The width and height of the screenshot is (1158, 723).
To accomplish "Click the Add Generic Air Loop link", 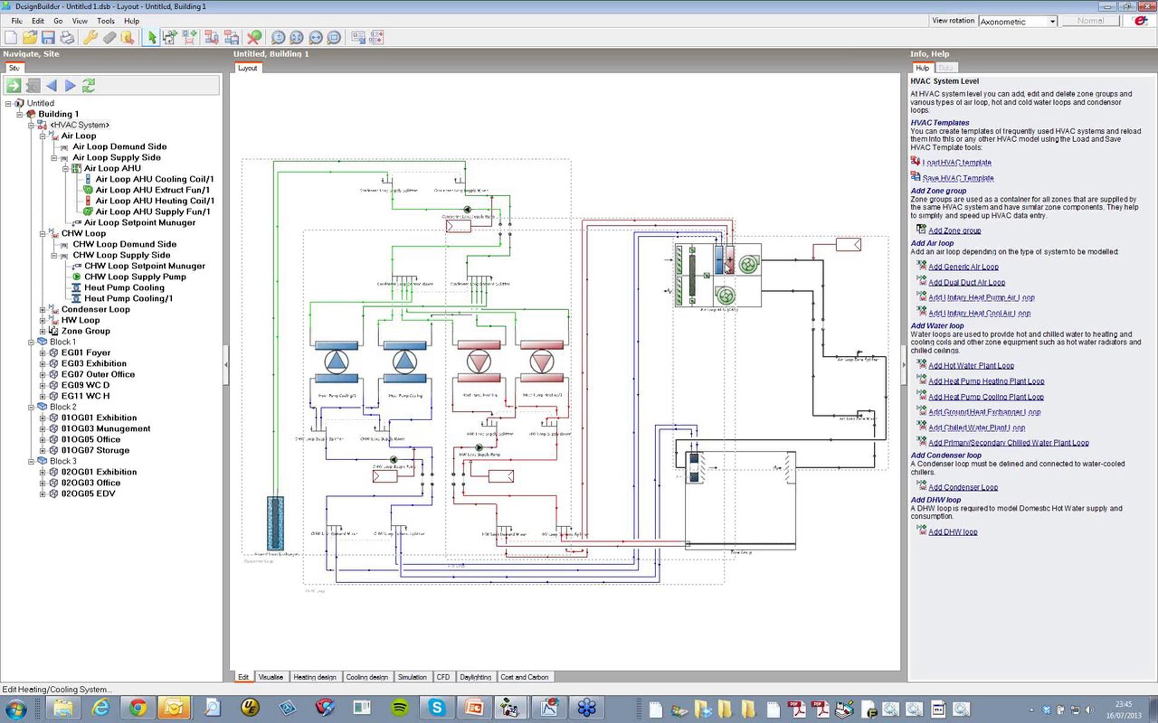I will tap(964, 267).
